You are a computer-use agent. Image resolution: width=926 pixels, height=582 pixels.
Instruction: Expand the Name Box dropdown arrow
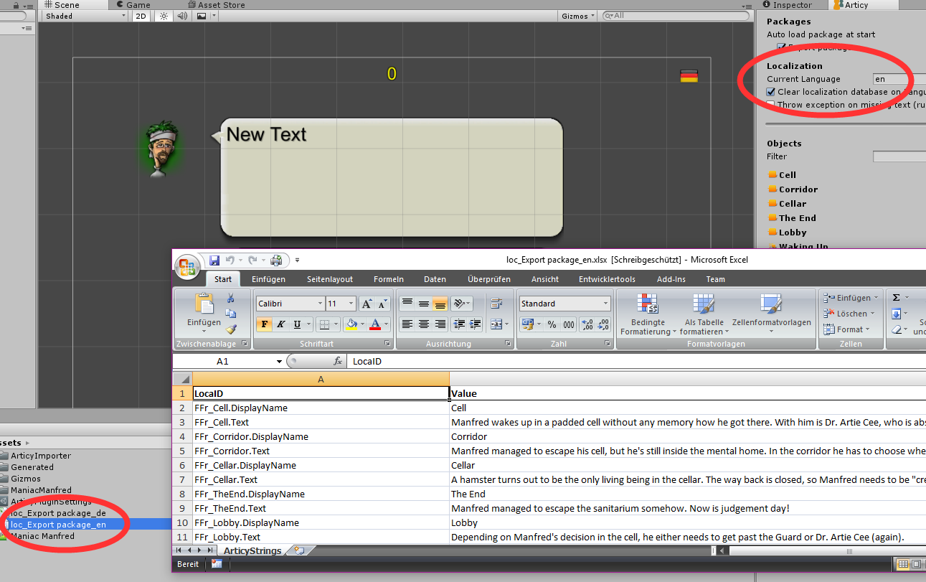(279, 362)
